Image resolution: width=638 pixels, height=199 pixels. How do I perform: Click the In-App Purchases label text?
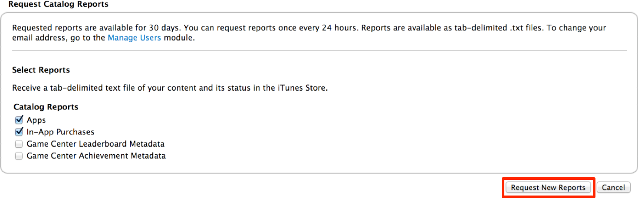tap(60, 132)
